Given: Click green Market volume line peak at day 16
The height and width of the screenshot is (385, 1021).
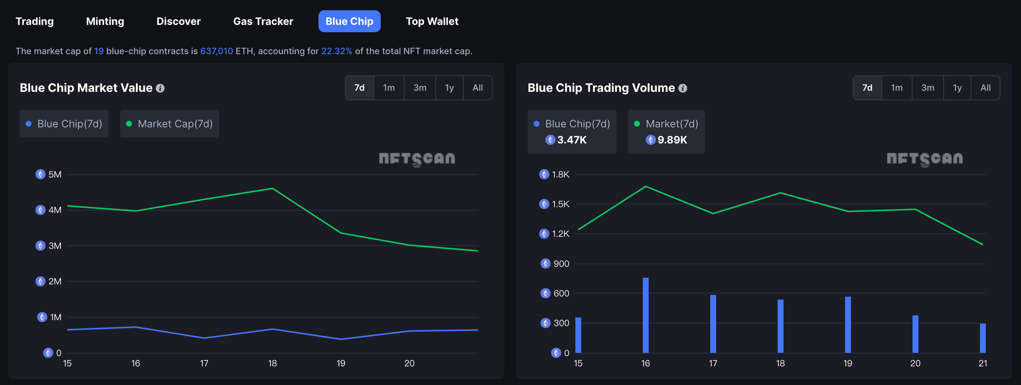Looking at the screenshot, I should pos(646,186).
